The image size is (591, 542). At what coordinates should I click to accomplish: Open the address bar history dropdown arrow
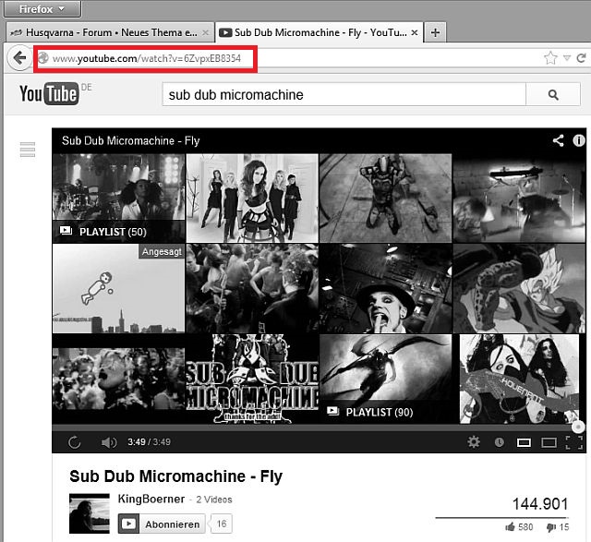point(566,58)
